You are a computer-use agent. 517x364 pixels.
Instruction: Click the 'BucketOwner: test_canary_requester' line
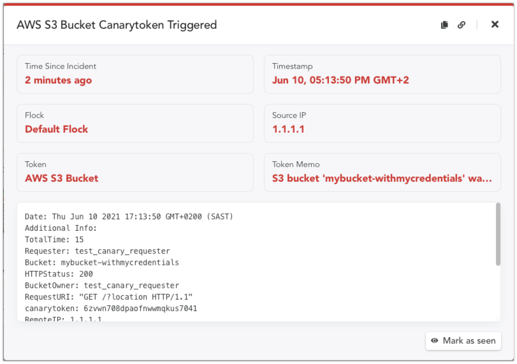[x=102, y=286]
